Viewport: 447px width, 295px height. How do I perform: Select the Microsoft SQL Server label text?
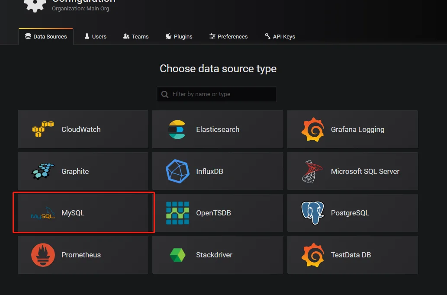pyautogui.click(x=365, y=171)
